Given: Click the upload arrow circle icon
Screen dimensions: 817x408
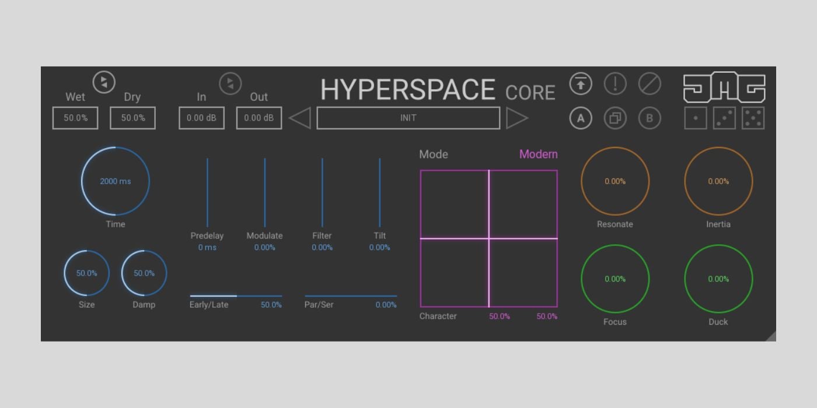Looking at the screenshot, I should coord(580,84).
